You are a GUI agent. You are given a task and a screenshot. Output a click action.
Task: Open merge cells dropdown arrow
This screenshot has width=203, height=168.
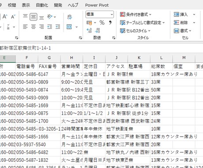76,27
